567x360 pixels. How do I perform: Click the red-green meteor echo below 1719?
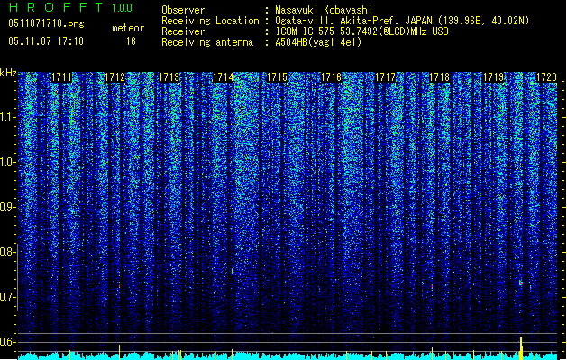pos(521,283)
